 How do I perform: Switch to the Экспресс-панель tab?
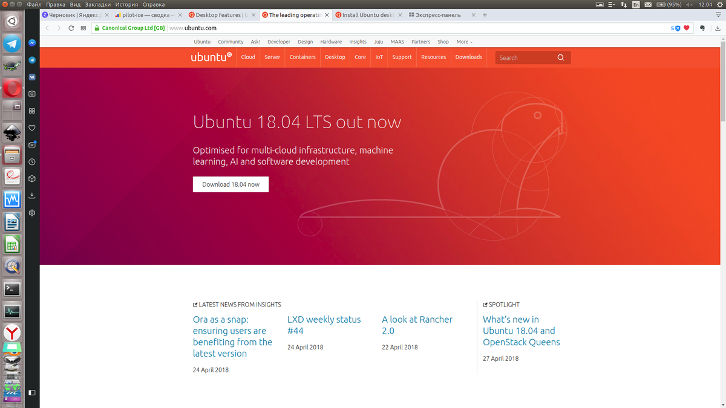click(x=442, y=15)
